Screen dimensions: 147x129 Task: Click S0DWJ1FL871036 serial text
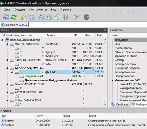pos(56,60)
